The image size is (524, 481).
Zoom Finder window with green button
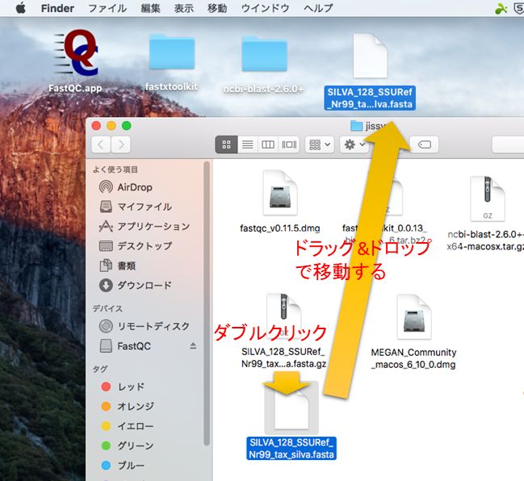[x=126, y=126]
